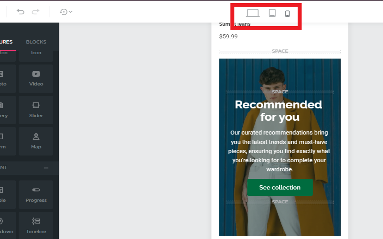383x239 pixels.
Task: Select the SPACE spacer above the banner image
Action: (x=280, y=51)
